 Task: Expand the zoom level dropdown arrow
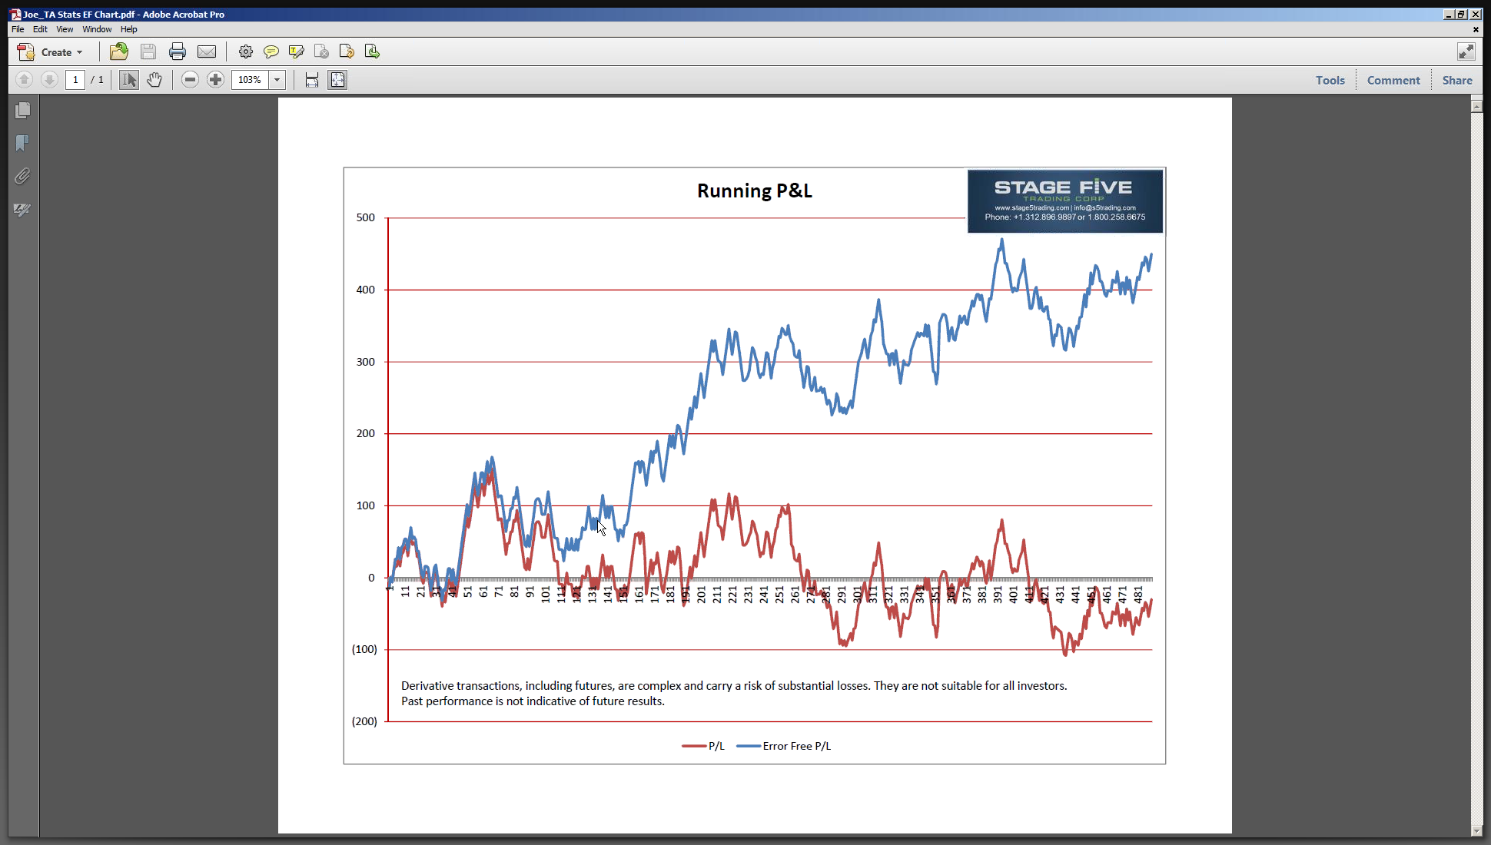(277, 80)
